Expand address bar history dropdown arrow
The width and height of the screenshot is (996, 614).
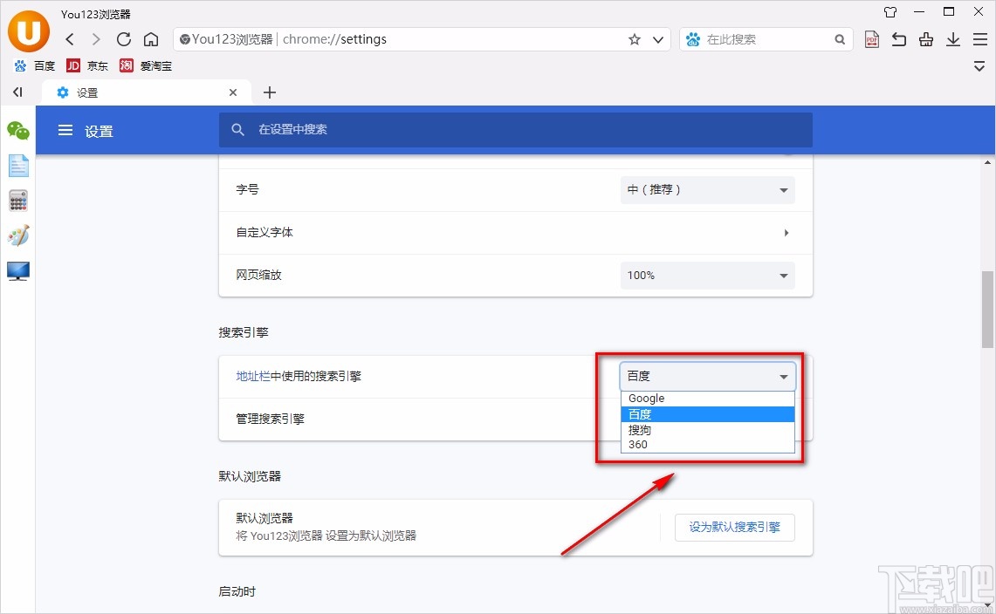[658, 39]
